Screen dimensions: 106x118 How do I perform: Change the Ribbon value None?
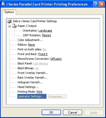coord(31,45)
